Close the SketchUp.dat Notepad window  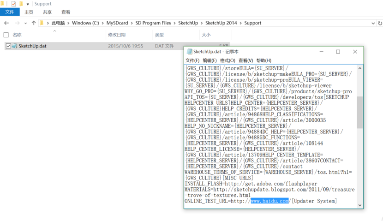(x=355, y=52)
